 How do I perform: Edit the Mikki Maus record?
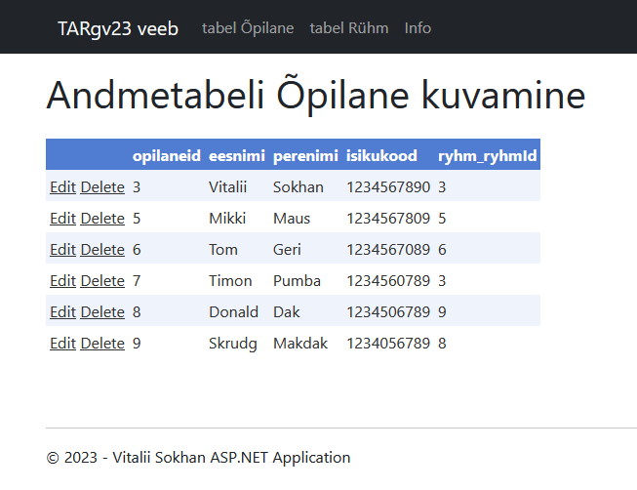(63, 219)
